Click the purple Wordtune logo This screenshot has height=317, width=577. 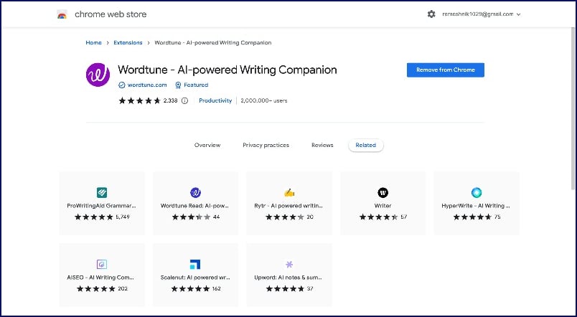click(98, 75)
